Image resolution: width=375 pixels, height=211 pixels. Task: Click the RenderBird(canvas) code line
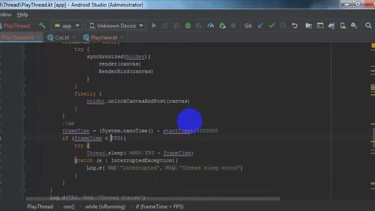click(x=126, y=72)
